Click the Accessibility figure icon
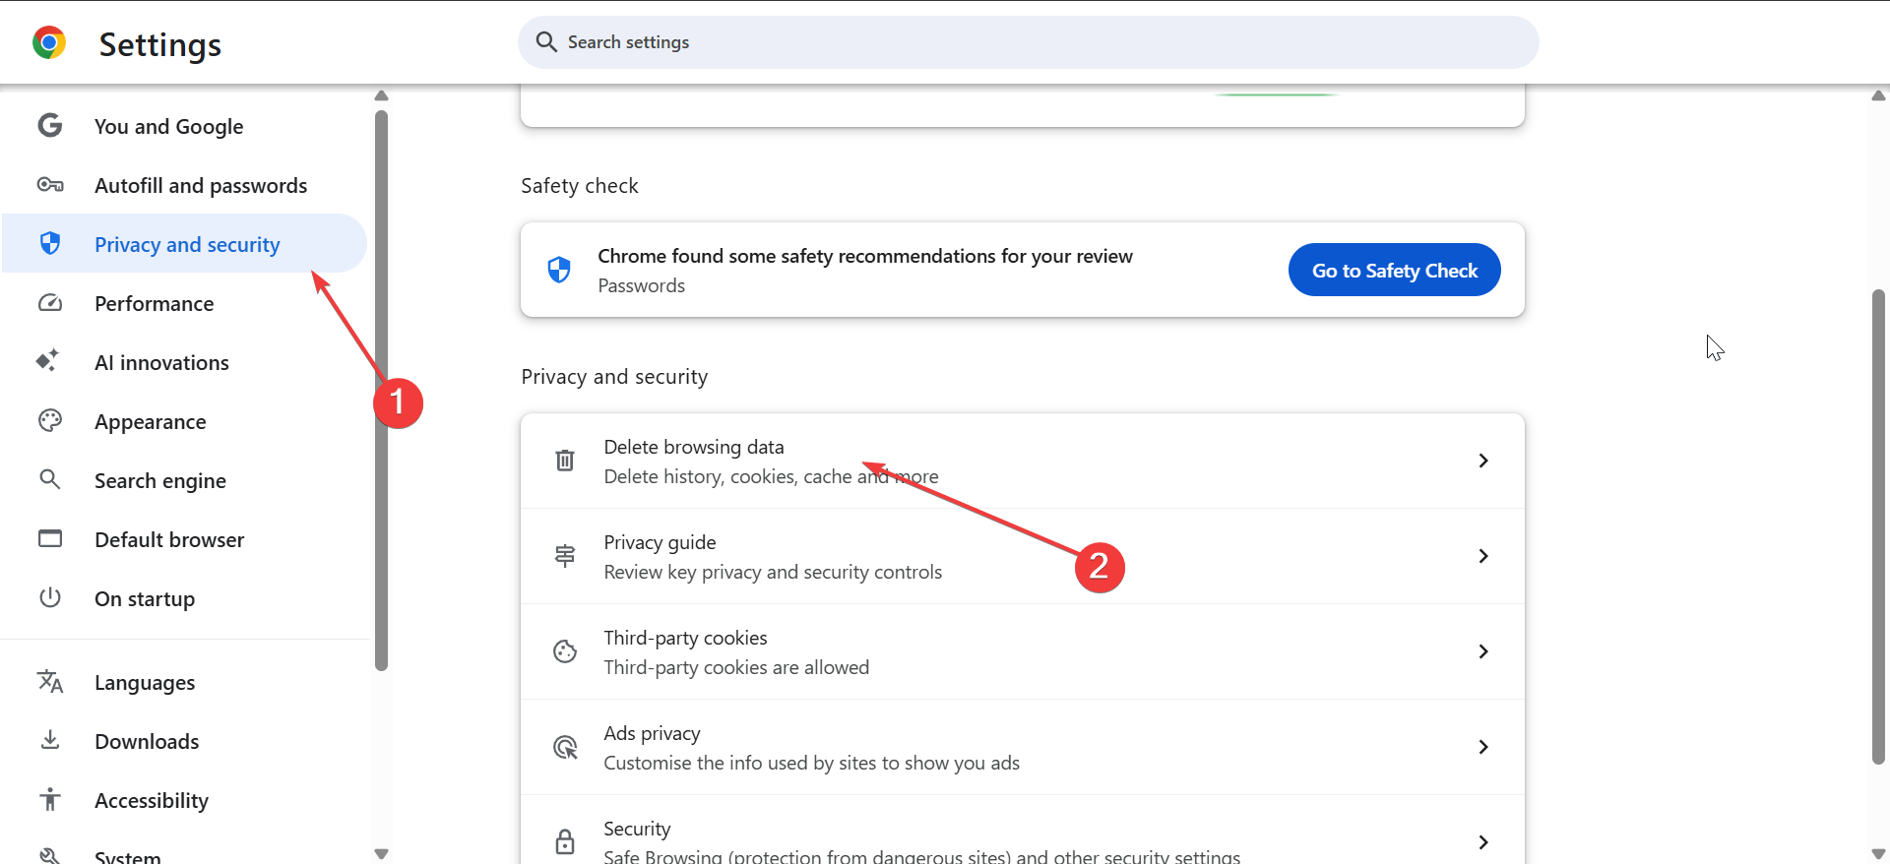The width and height of the screenshot is (1890, 864). [x=50, y=799]
